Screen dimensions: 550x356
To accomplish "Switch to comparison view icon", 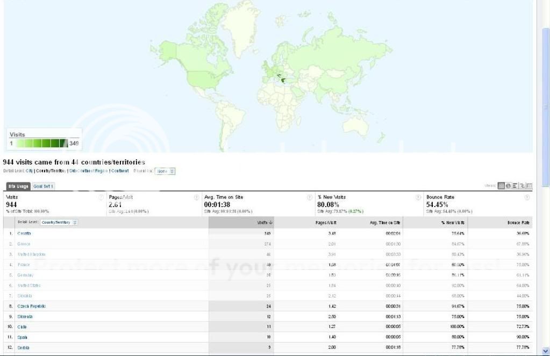I will [x=522, y=186].
